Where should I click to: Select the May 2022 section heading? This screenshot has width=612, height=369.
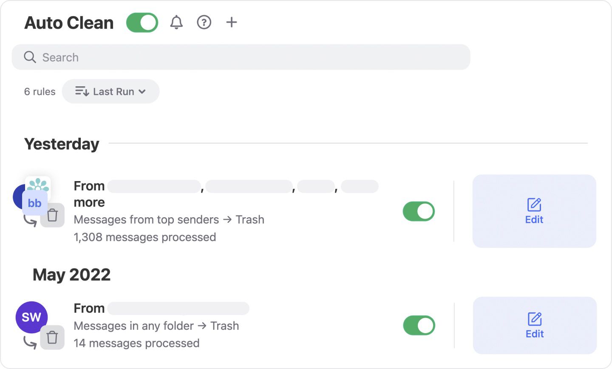71,275
